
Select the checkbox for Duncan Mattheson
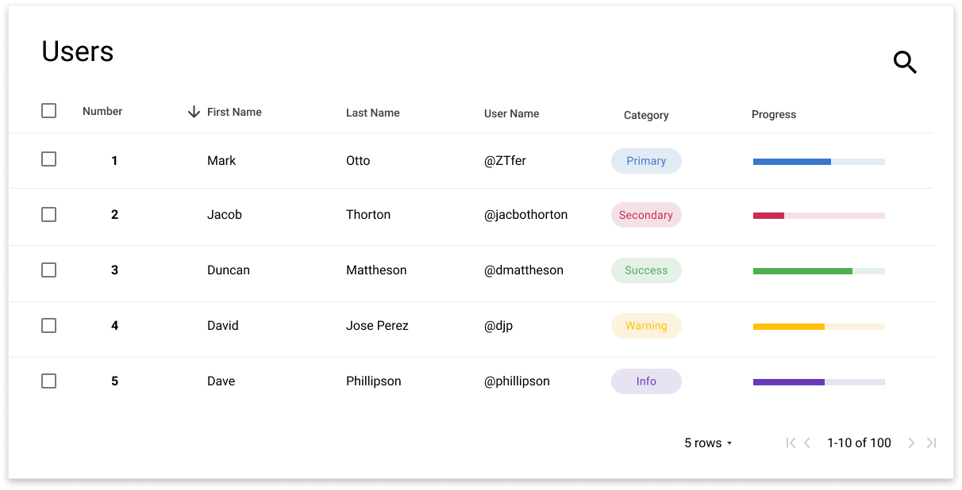48,270
